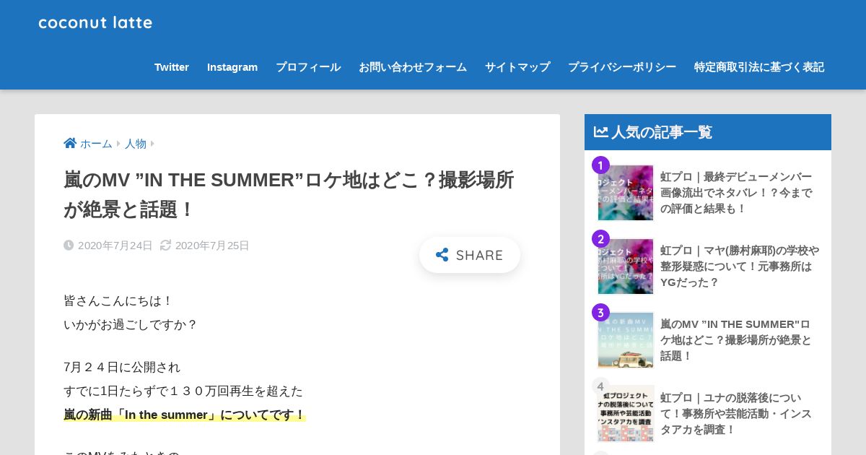Open the coconut latte site logo
The image size is (866, 455).
[x=95, y=22]
